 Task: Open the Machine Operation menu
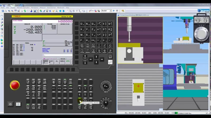(23, 8)
